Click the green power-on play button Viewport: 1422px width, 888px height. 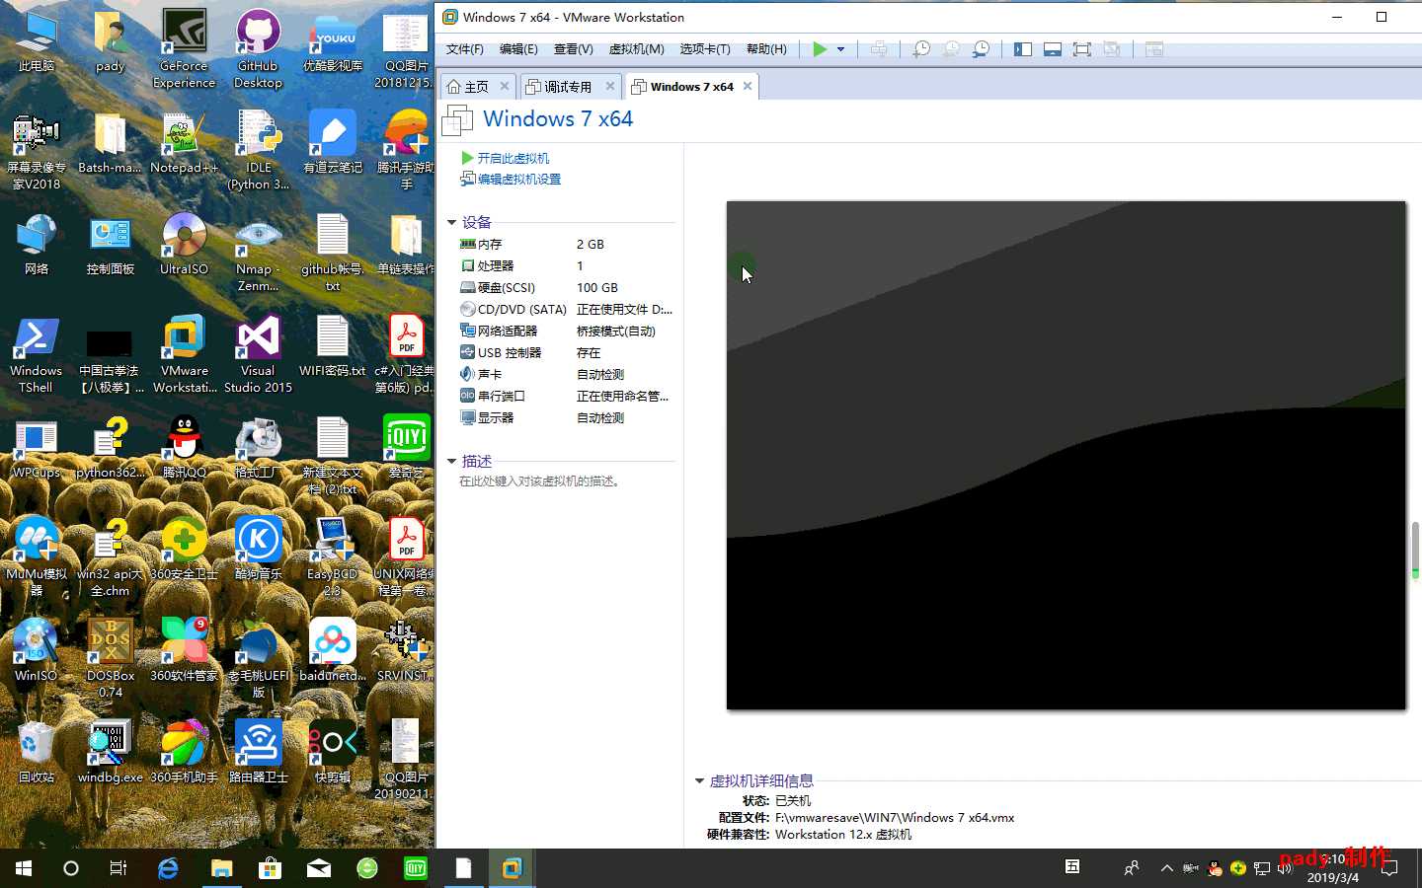click(820, 49)
